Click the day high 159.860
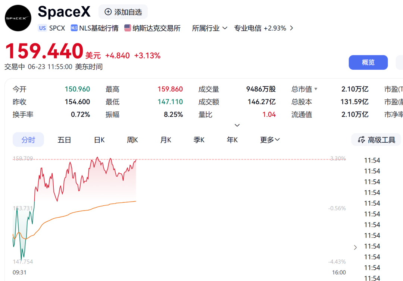Viewport: 403px width, 281px height. click(170, 89)
